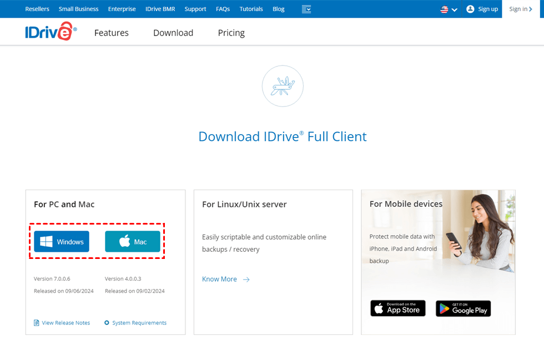The width and height of the screenshot is (544, 346).
Task: Open the System Requirements link
Action: [x=139, y=323]
